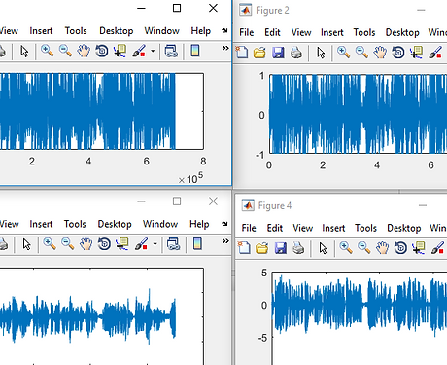The width and height of the screenshot is (447, 365).
Task: Activate Zoom Out in window left of Figure 4
Action: pos(67,243)
